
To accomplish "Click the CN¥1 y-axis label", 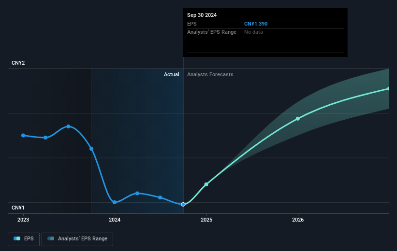I will [18, 208].
